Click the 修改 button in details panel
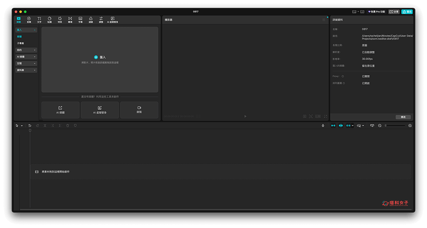Screen dimensions: 427x228 click(403, 117)
